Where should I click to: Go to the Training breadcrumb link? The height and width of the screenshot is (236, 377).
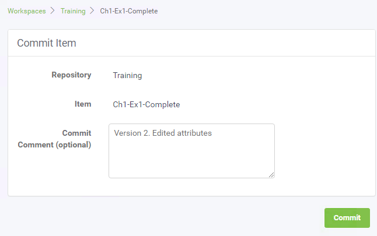tap(73, 11)
